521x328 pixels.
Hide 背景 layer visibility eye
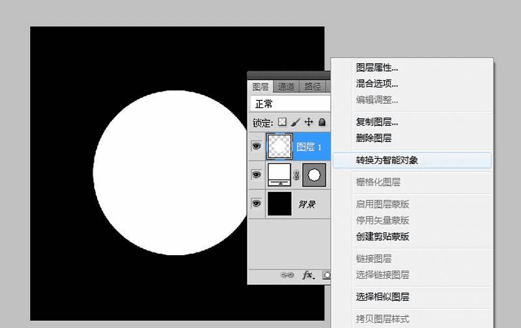pos(256,203)
